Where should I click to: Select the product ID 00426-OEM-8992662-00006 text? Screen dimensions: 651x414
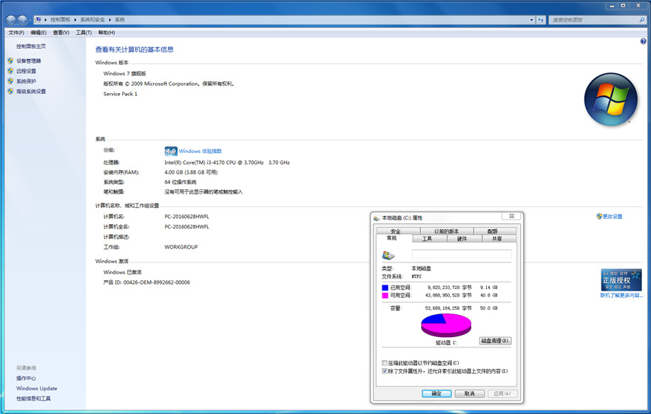click(x=157, y=282)
